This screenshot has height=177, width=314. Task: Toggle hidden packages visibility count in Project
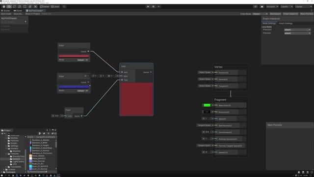pyautogui.click(x=54, y=133)
